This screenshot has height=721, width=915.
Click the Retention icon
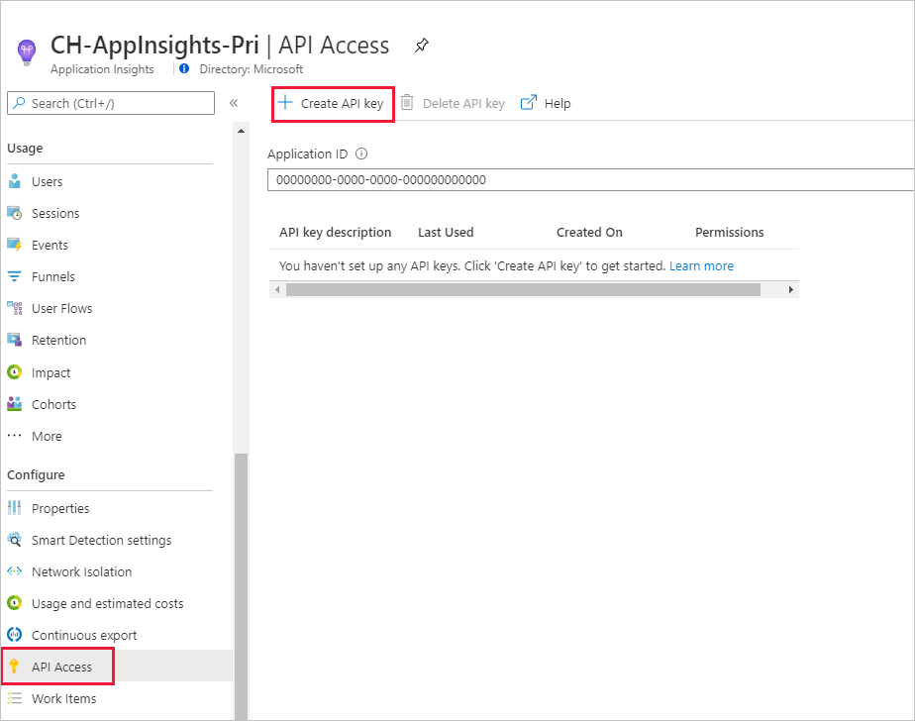(x=15, y=339)
